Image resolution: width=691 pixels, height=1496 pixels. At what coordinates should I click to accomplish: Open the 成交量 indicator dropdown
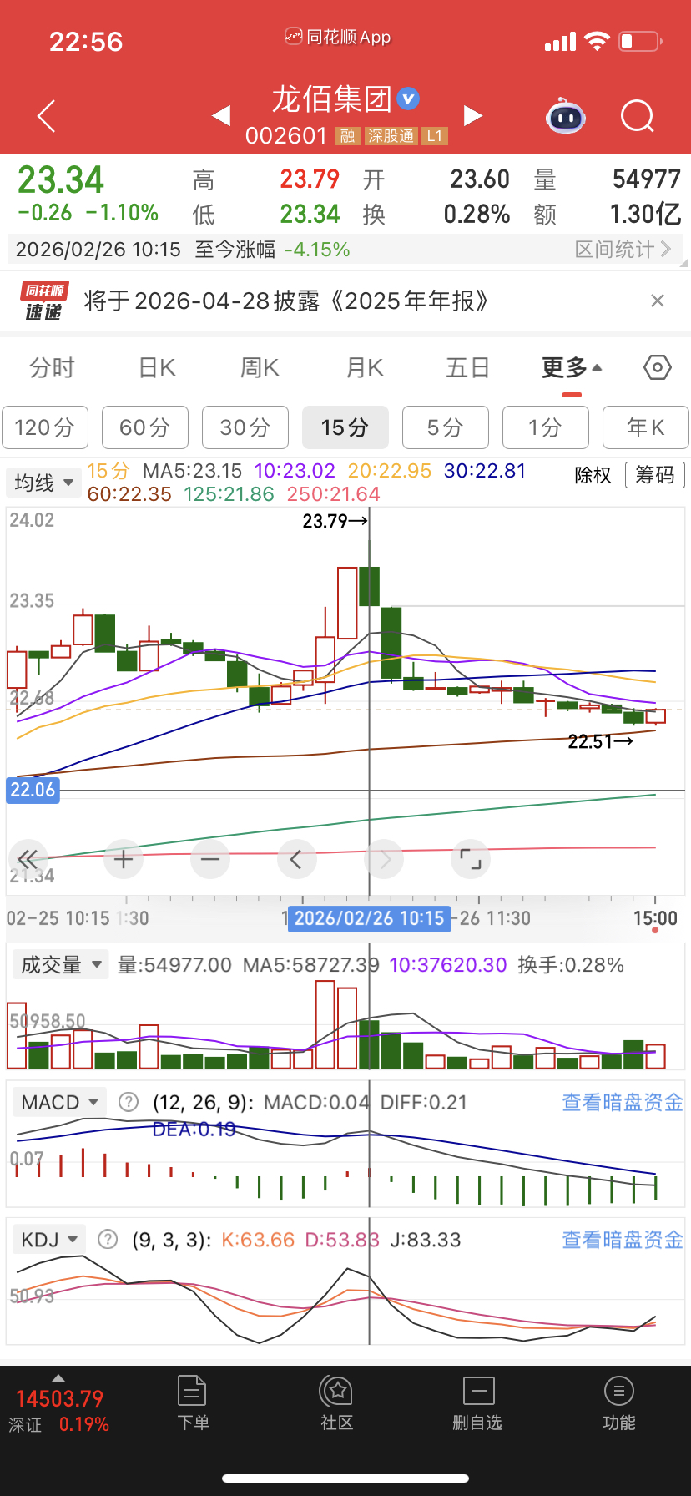pos(60,965)
